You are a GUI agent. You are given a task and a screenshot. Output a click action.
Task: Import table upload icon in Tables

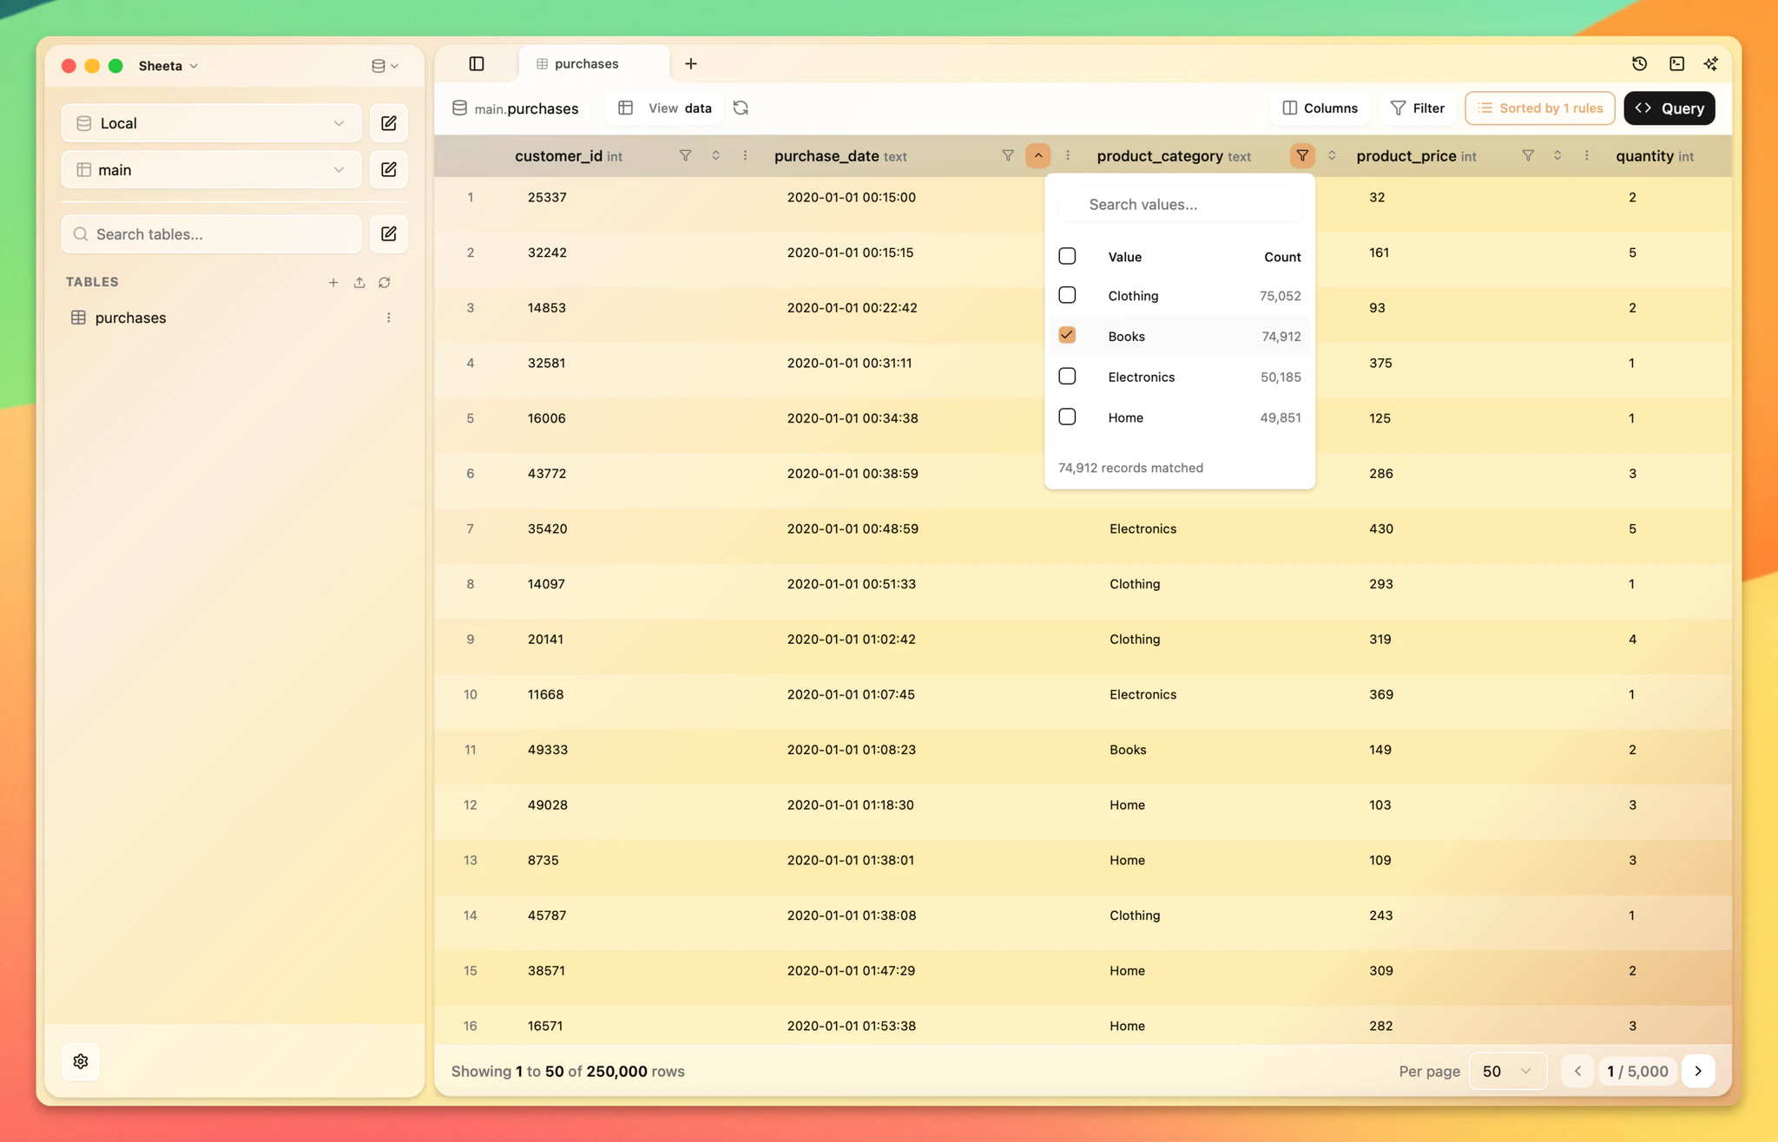359,282
